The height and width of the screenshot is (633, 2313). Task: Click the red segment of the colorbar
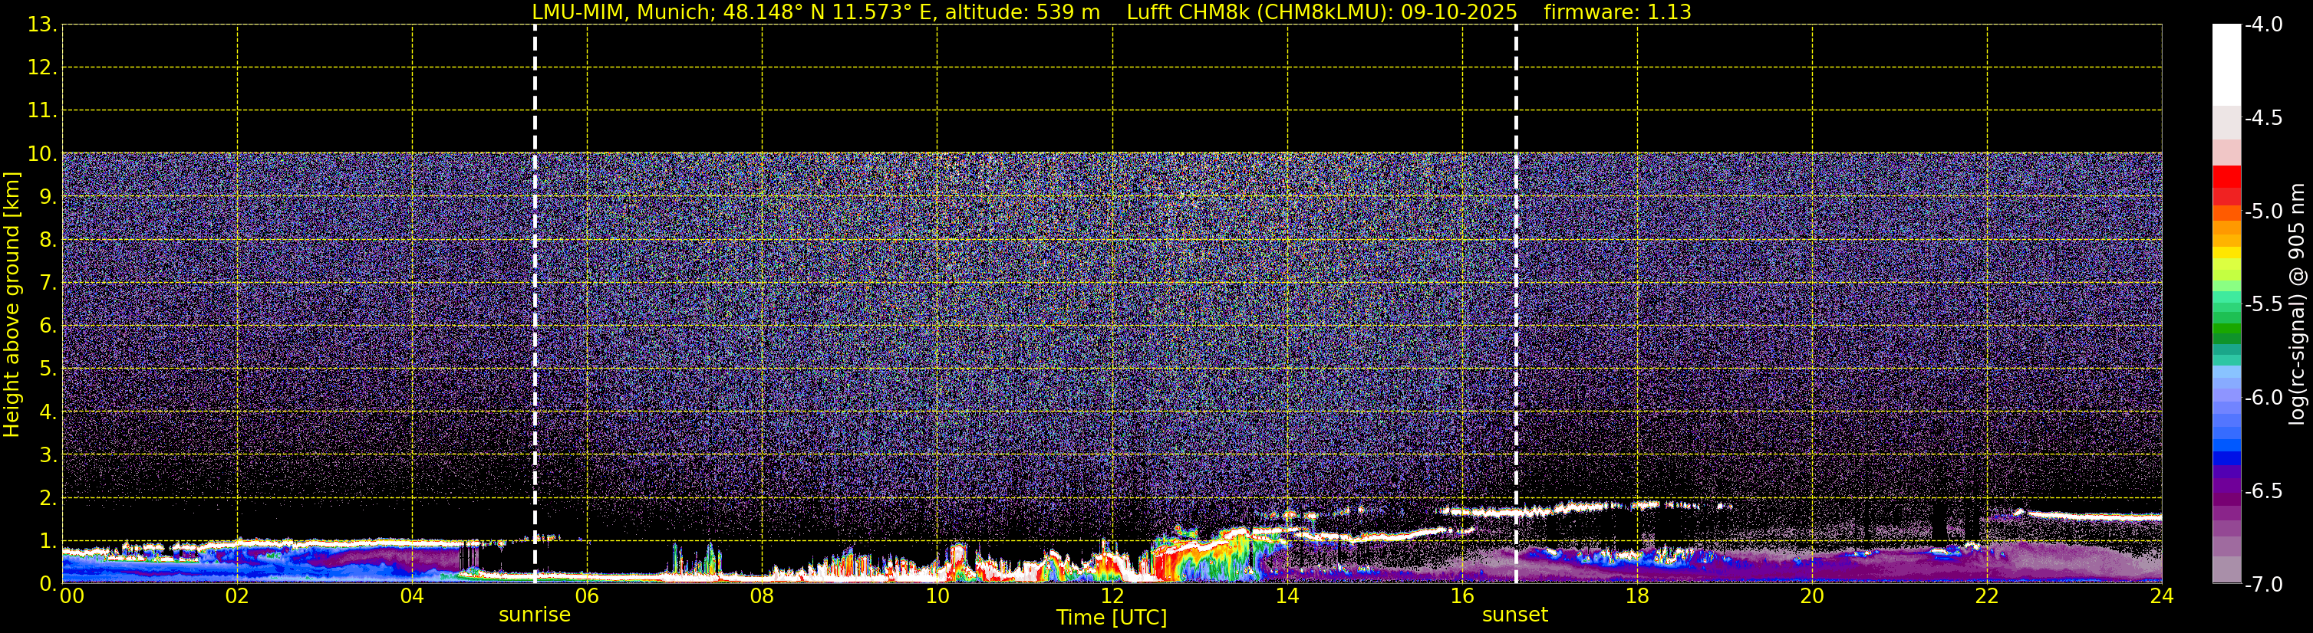[2226, 178]
